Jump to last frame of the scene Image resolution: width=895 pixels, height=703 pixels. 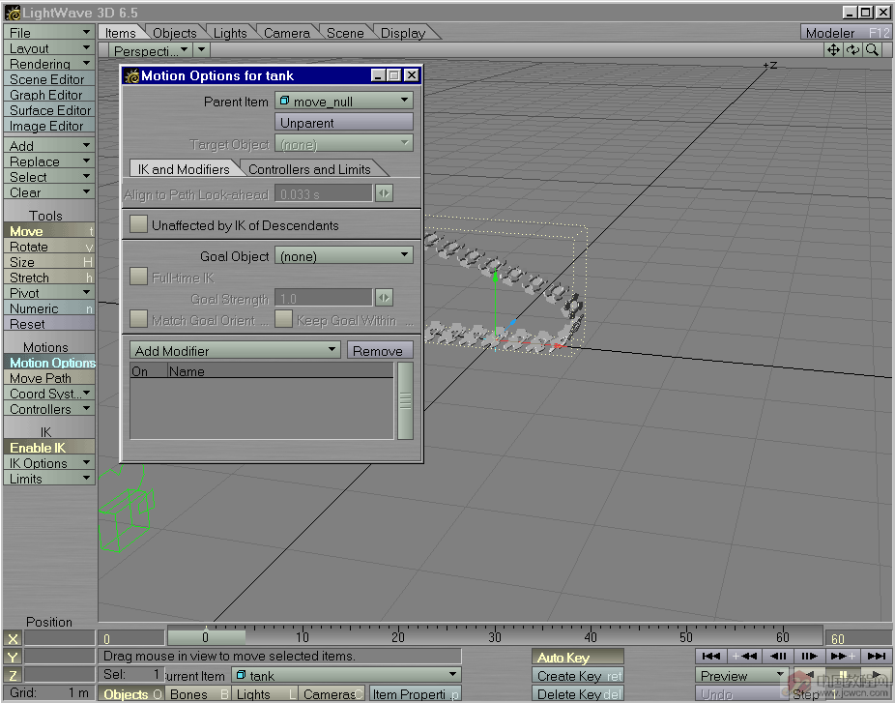pyautogui.click(x=876, y=657)
